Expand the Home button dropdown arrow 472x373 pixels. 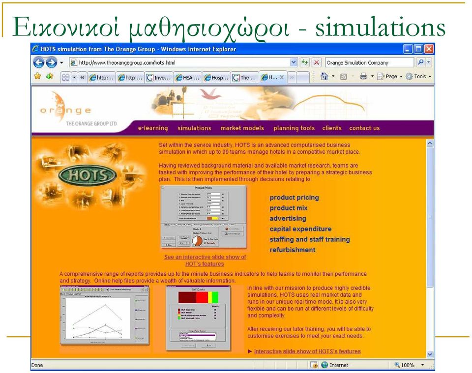point(333,76)
